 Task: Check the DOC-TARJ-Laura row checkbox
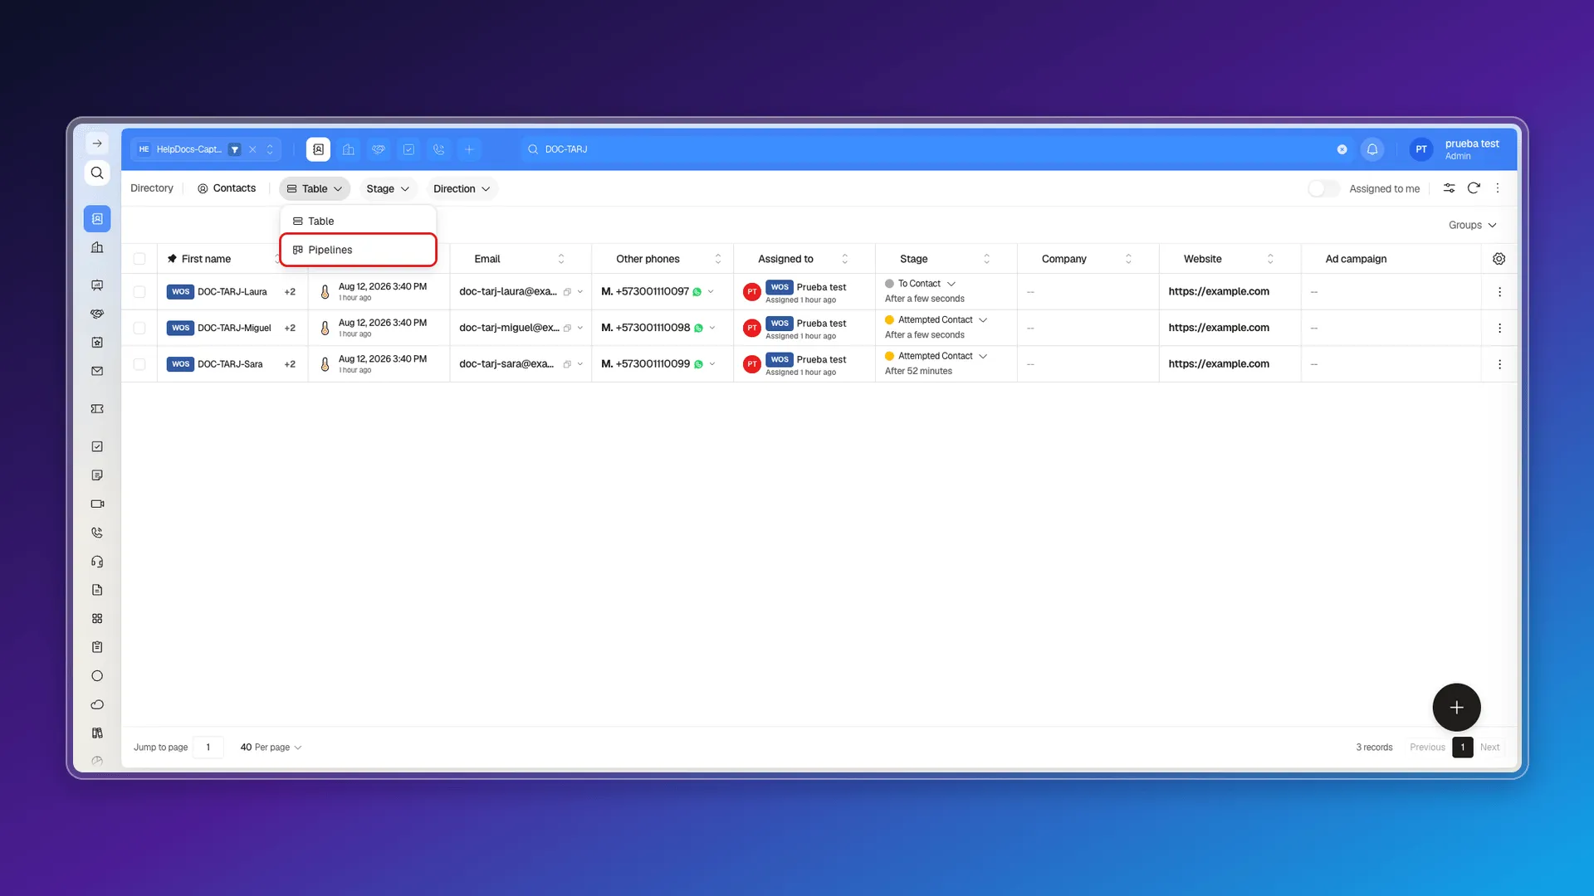click(139, 292)
